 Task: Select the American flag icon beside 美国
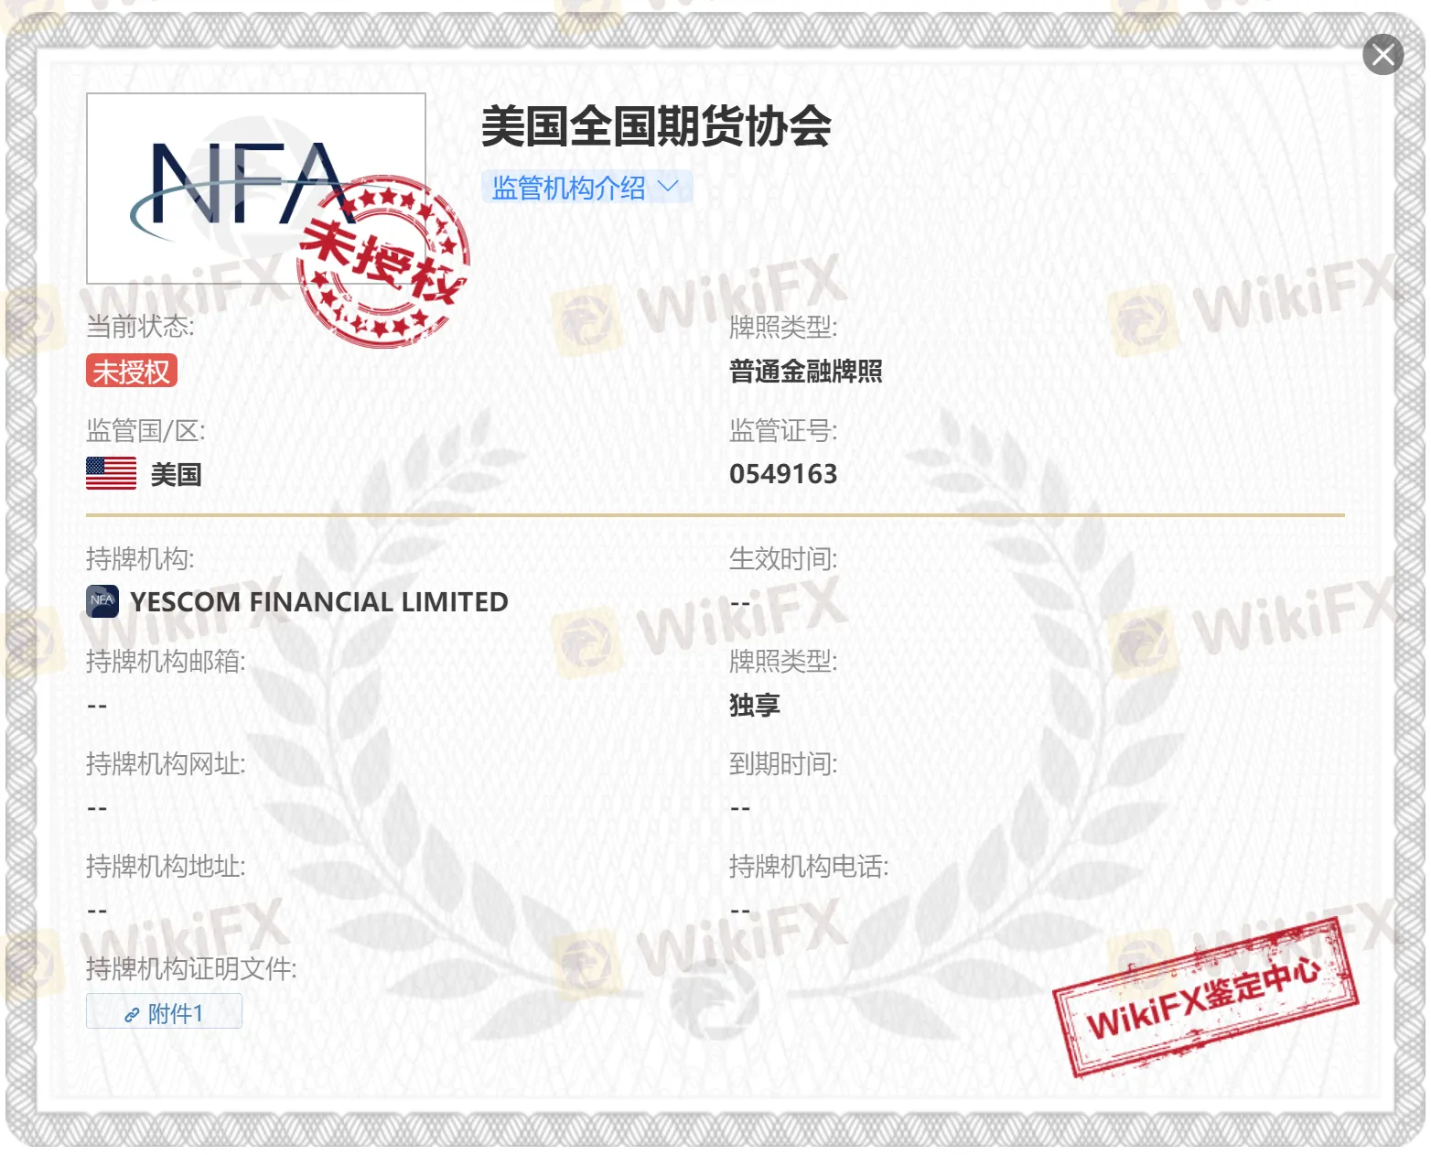110,474
